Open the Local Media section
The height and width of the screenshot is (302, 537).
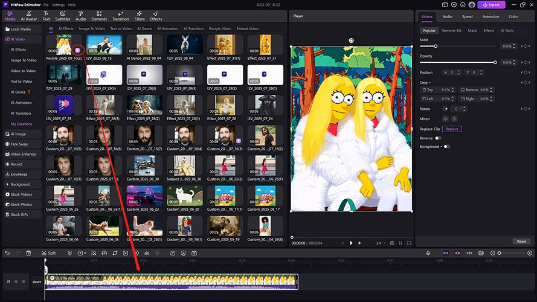[x=22, y=29]
